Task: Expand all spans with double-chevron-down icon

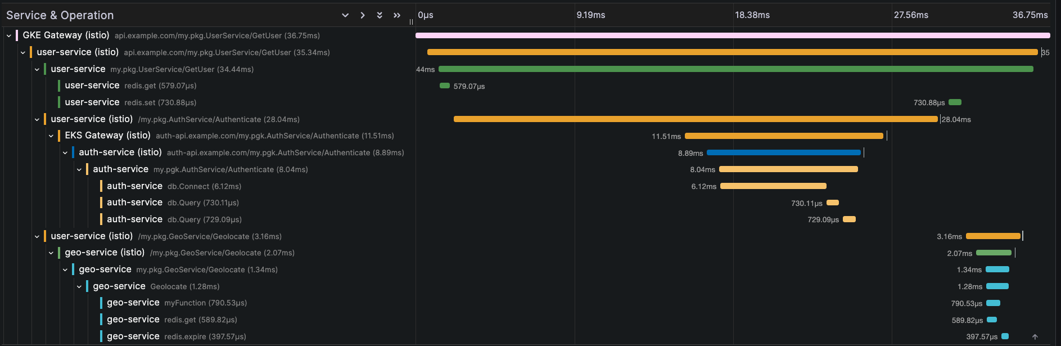Action: pyautogui.click(x=380, y=15)
